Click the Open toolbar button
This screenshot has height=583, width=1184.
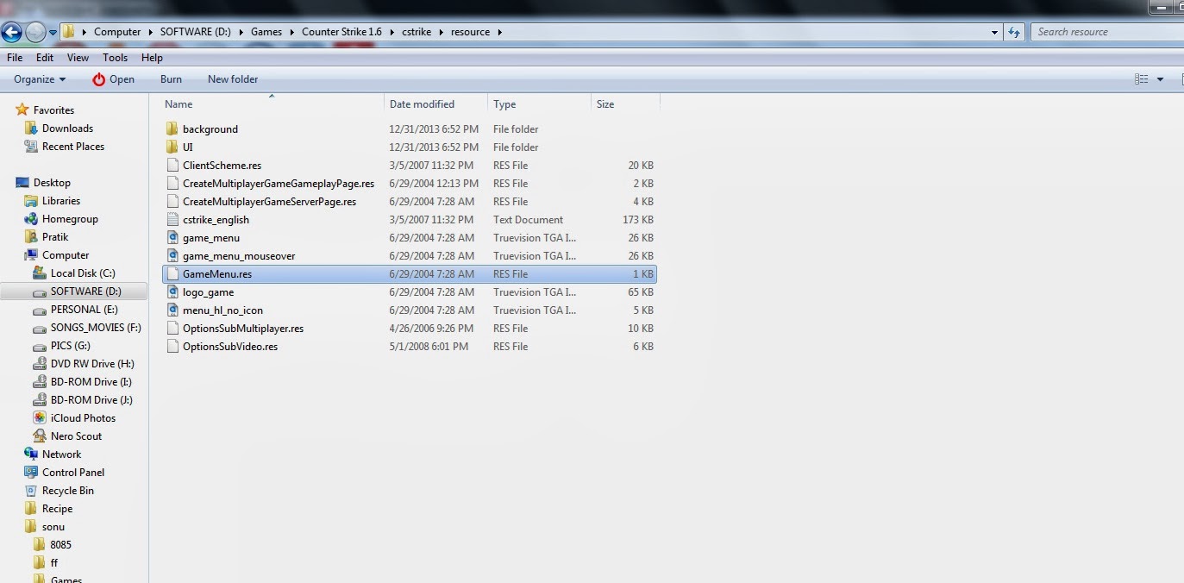[113, 79]
